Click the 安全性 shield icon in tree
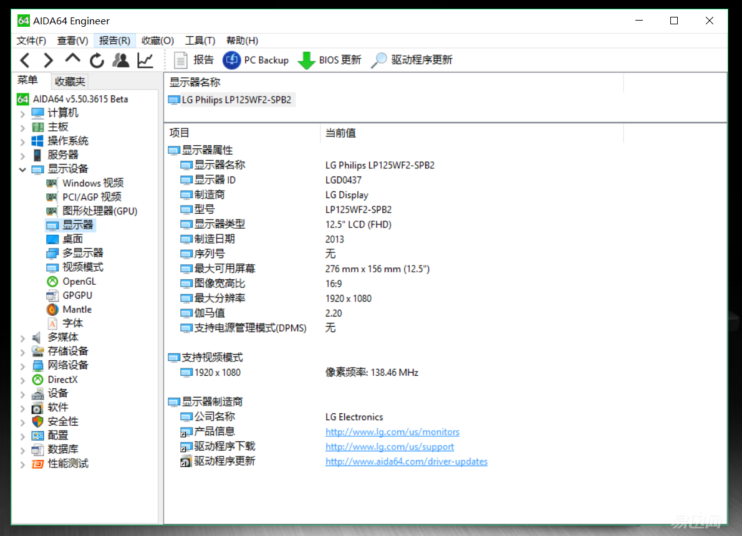The width and height of the screenshot is (742, 536). pyautogui.click(x=37, y=421)
